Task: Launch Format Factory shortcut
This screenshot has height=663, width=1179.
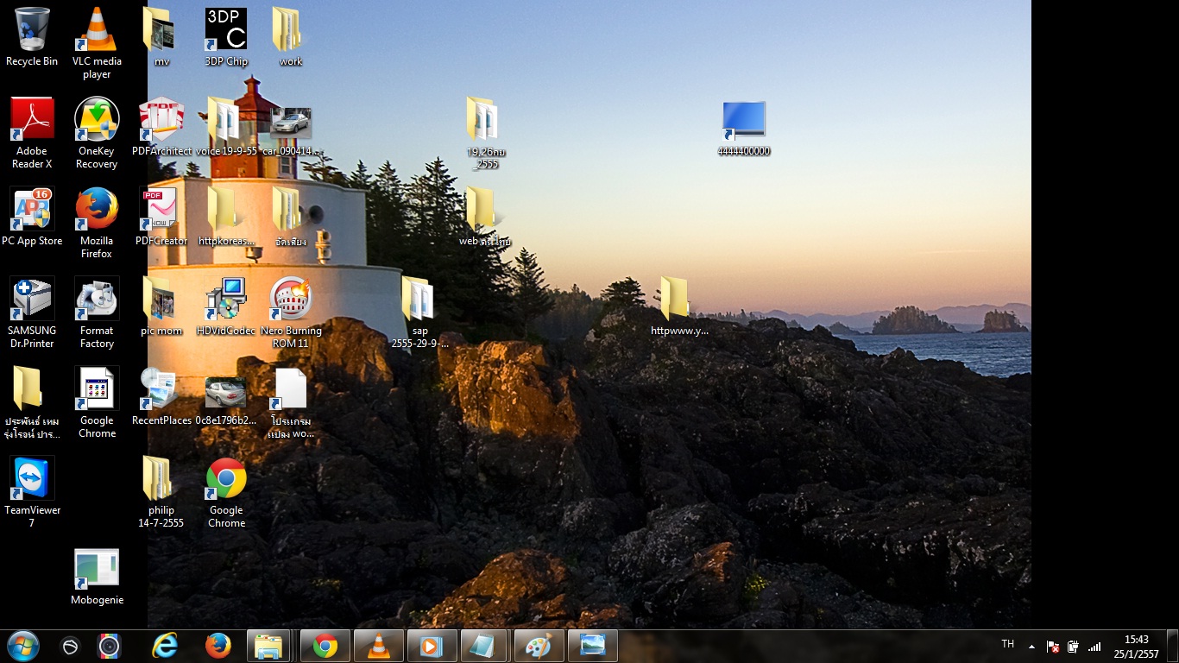Action: (x=97, y=312)
